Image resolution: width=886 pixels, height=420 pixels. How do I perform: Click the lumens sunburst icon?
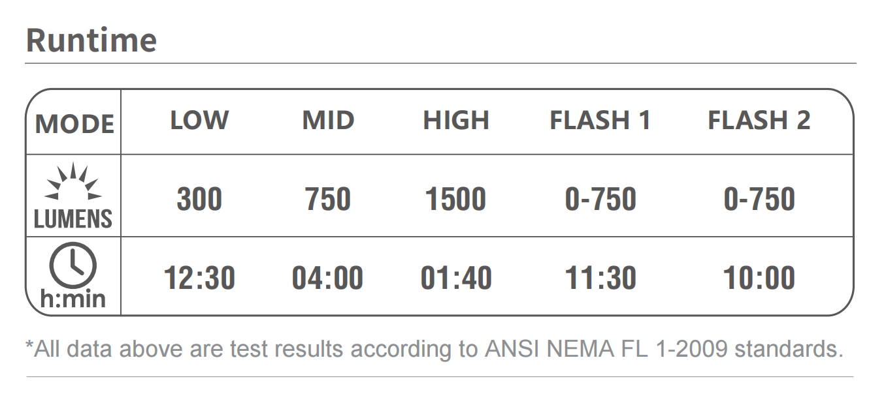coord(73,182)
